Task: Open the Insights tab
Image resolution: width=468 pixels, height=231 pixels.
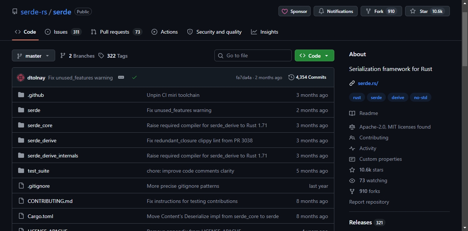Action: tap(265, 32)
